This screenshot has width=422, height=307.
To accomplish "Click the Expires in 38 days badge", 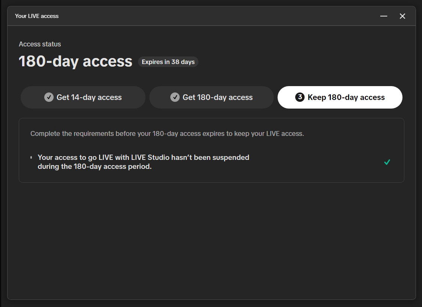I will [168, 62].
